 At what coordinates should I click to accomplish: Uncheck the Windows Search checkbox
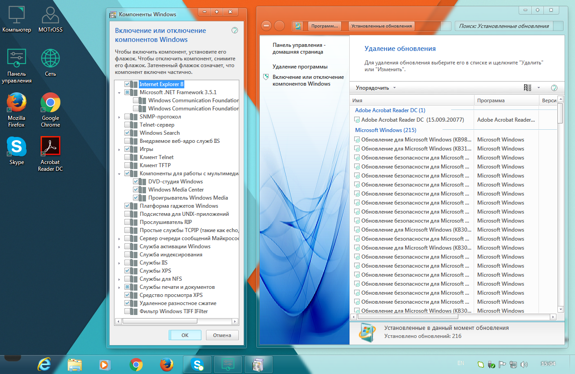point(127,133)
